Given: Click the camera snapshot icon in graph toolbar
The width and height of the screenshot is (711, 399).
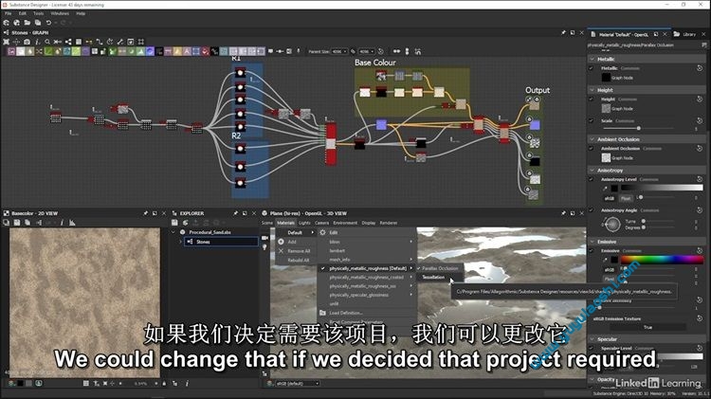Looking at the screenshot, I should (27, 42).
